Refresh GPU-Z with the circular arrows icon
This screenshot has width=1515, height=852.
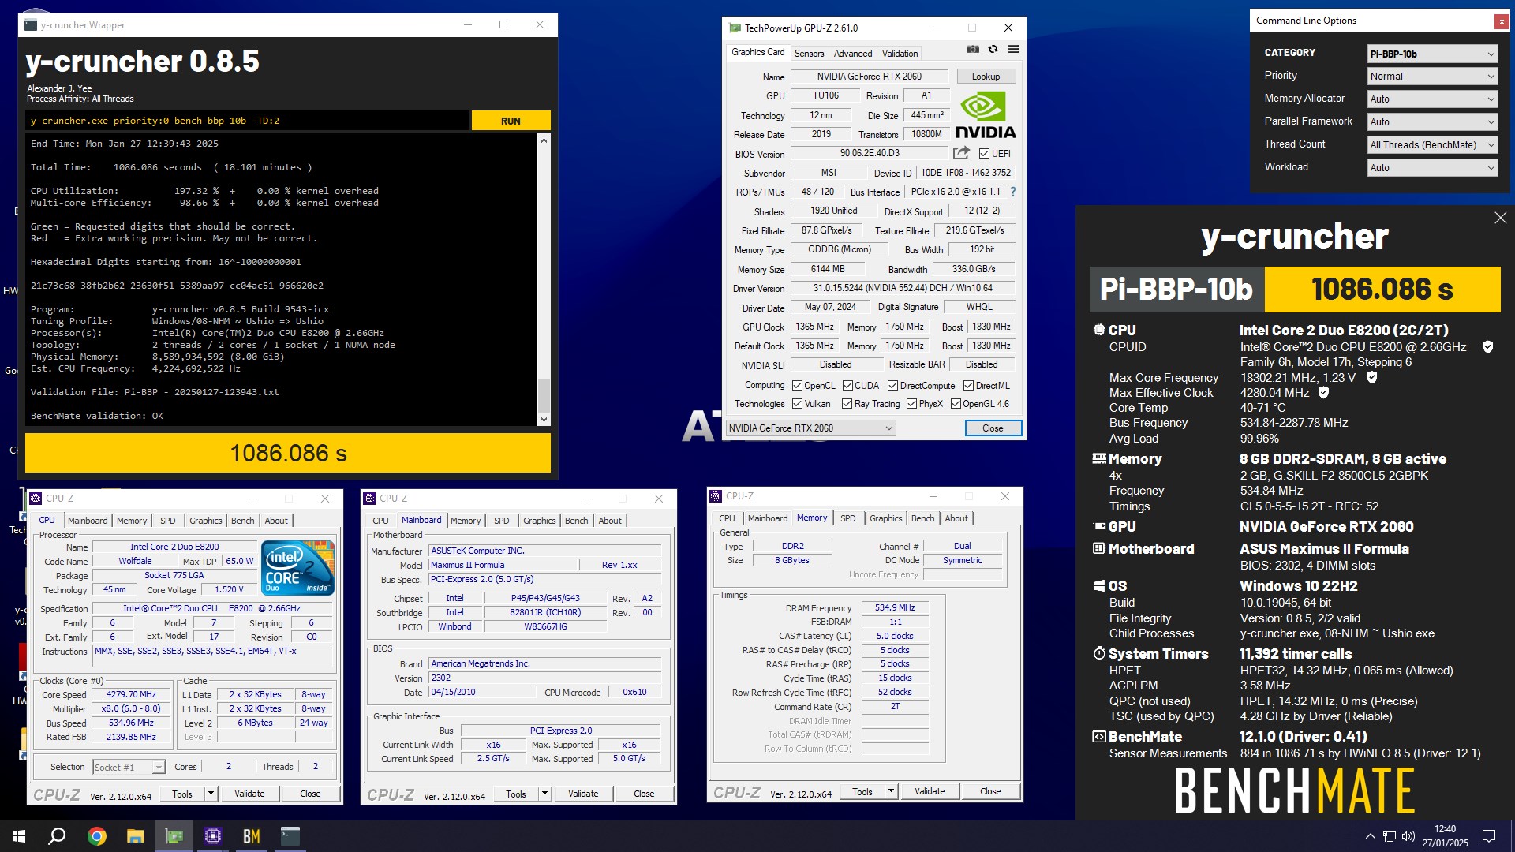click(x=993, y=49)
